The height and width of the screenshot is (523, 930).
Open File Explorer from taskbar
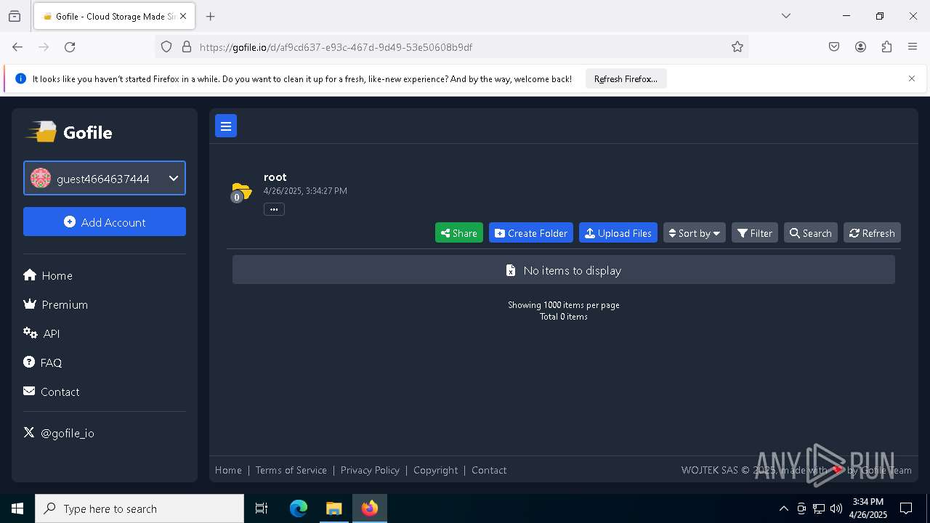coord(333,508)
